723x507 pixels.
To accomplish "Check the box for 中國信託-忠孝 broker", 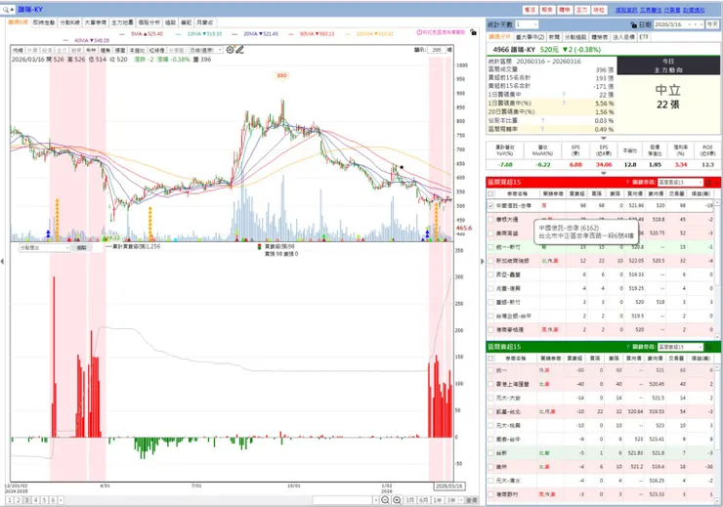I will (490, 205).
